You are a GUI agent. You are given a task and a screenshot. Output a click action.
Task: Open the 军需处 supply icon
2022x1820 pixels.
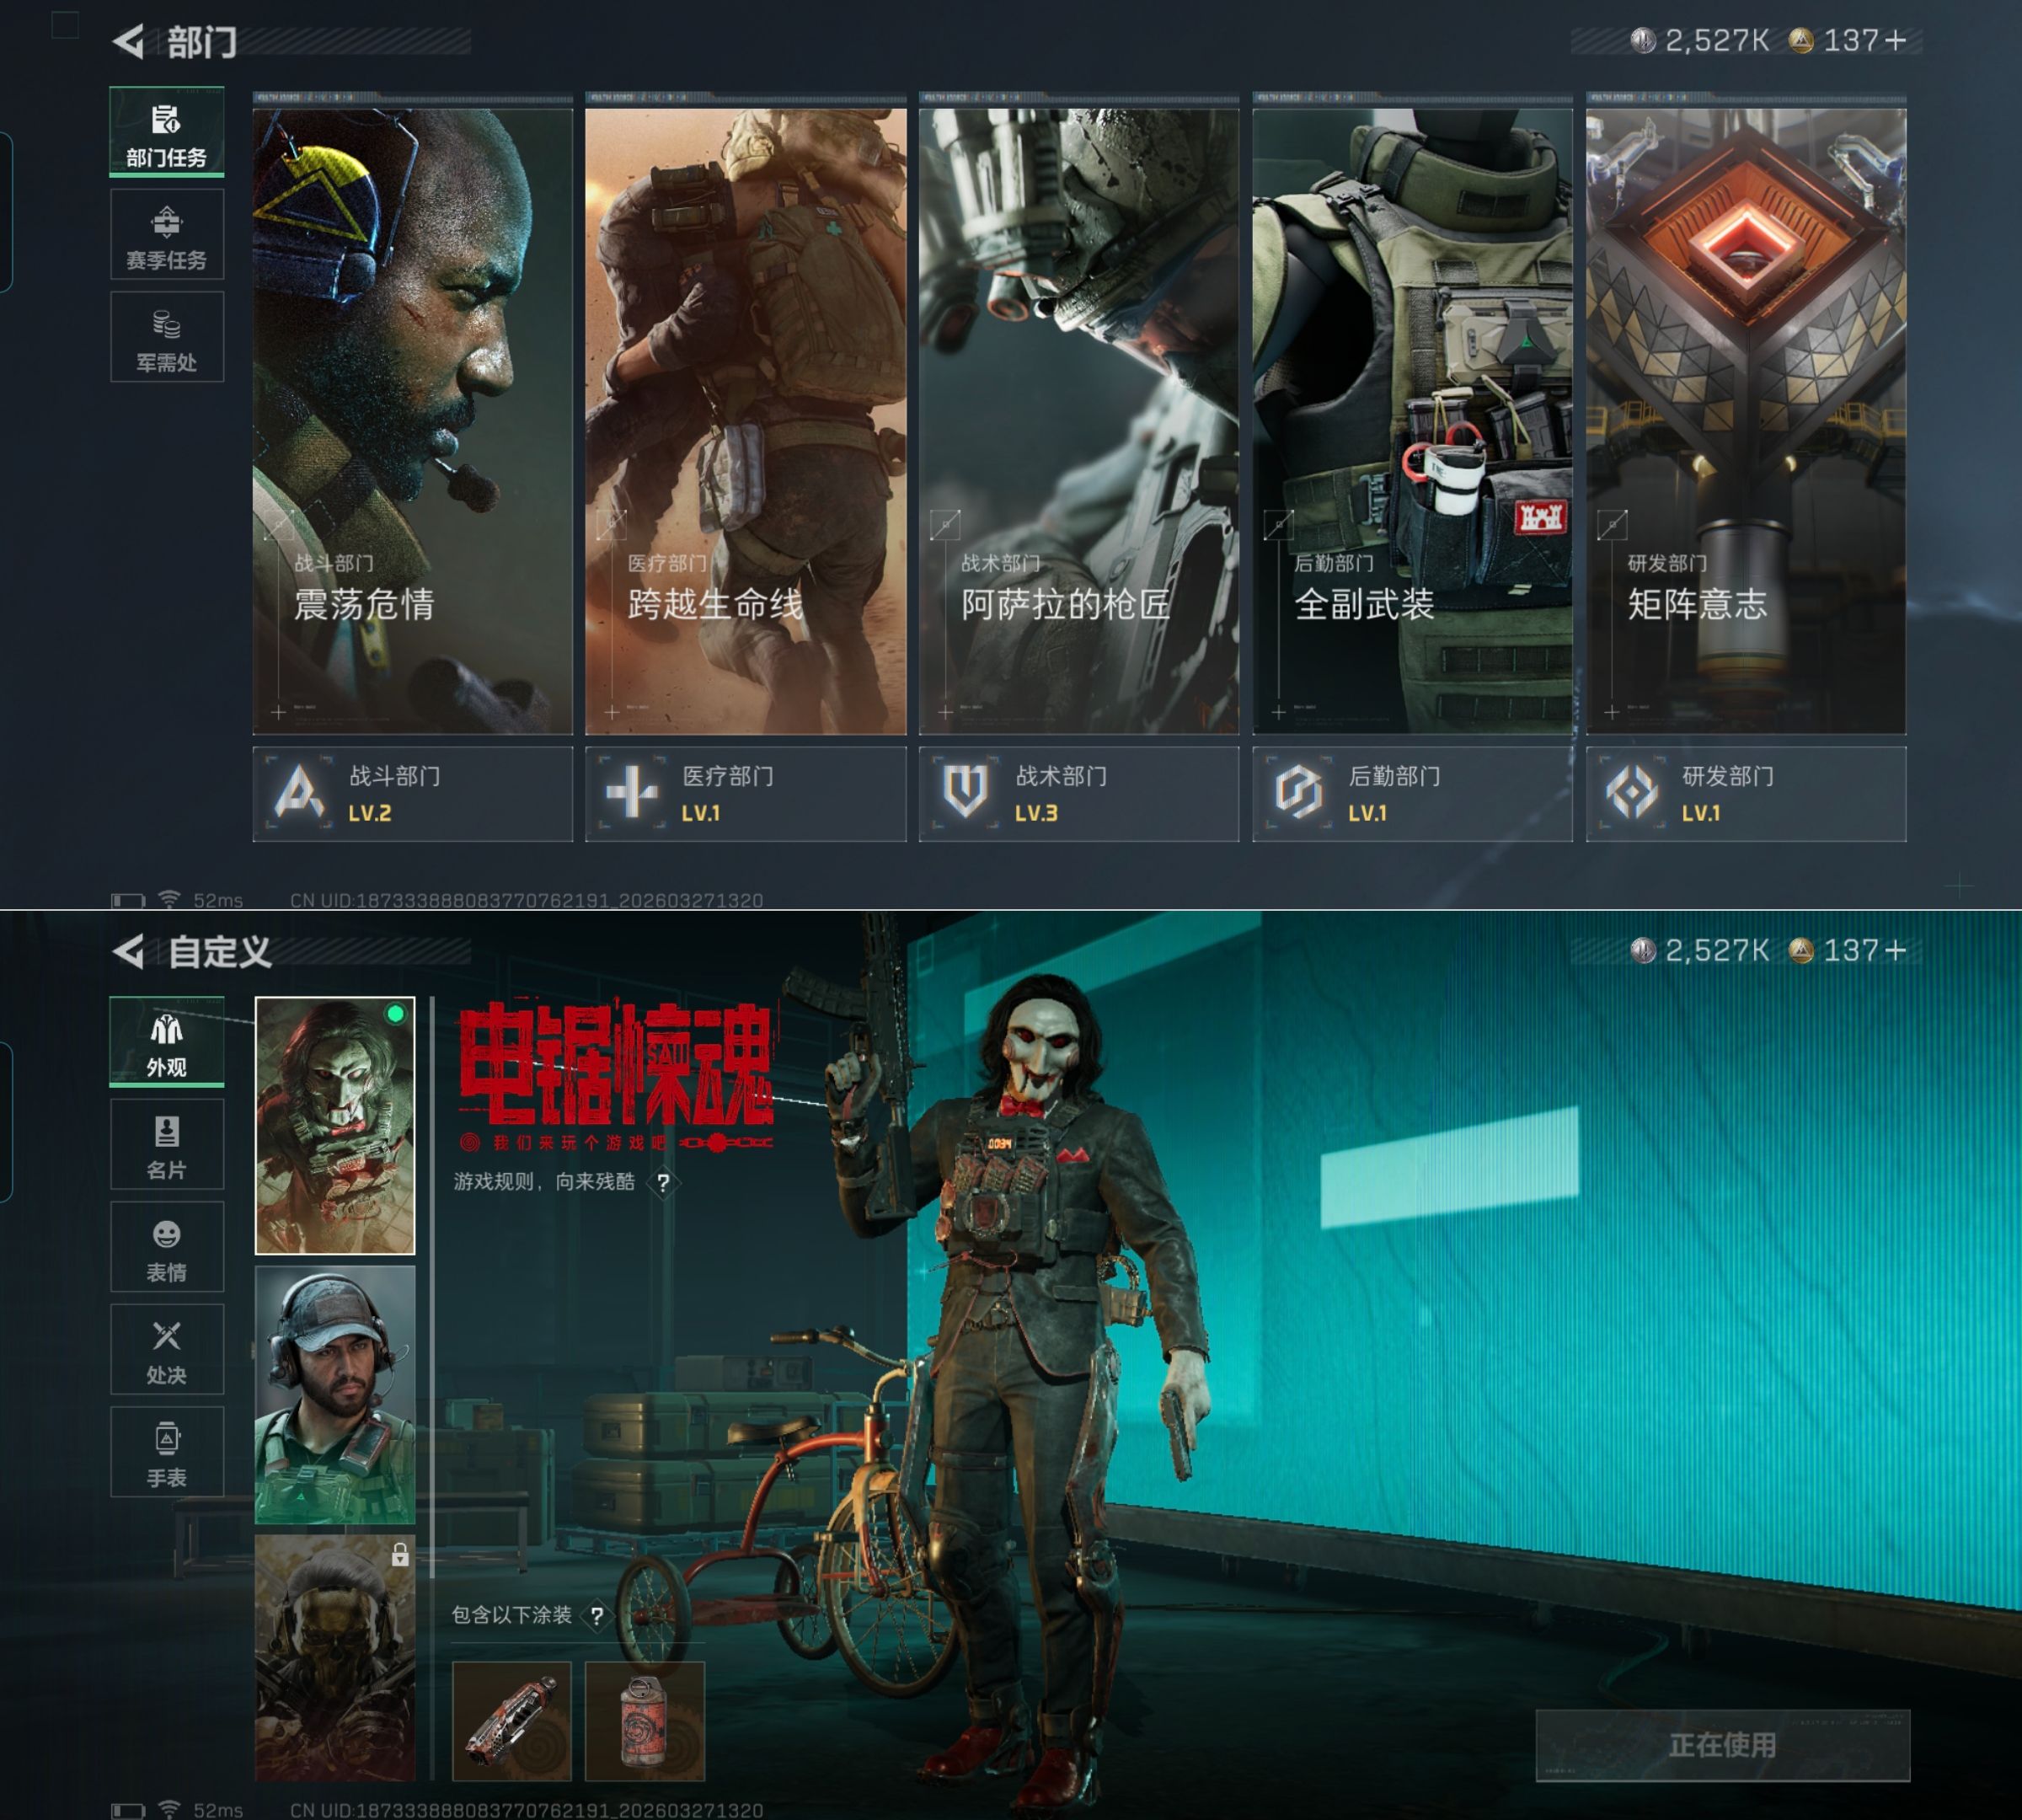click(x=166, y=338)
